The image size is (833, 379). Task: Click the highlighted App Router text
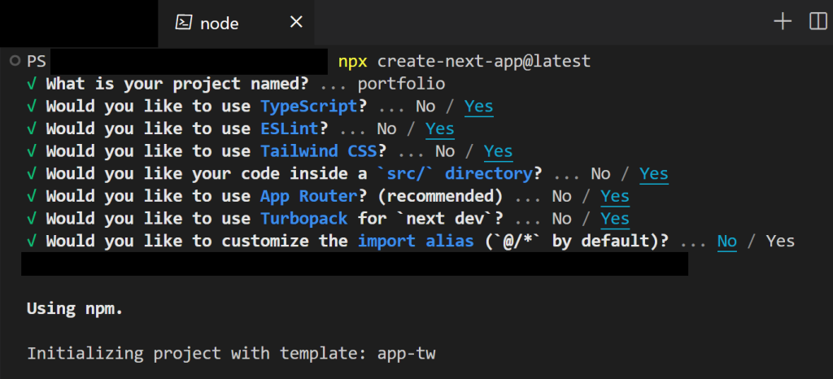(308, 196)
